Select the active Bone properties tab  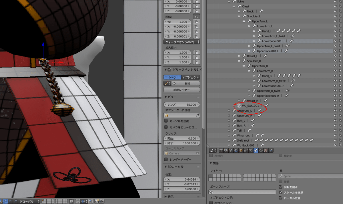[x=256, y=150]
